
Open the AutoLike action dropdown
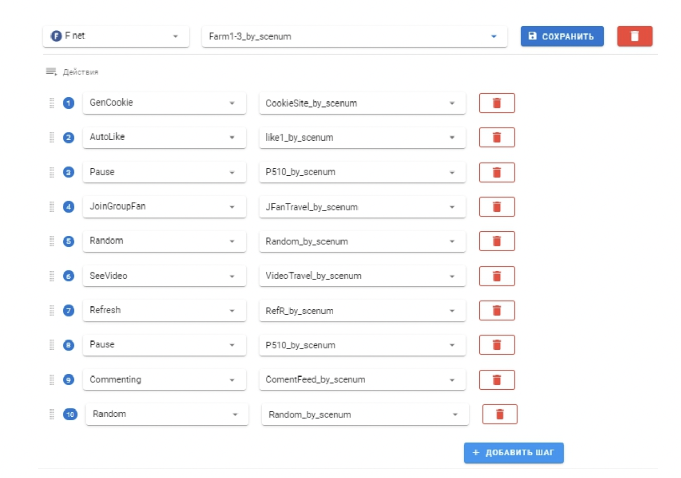coord(164,138)
